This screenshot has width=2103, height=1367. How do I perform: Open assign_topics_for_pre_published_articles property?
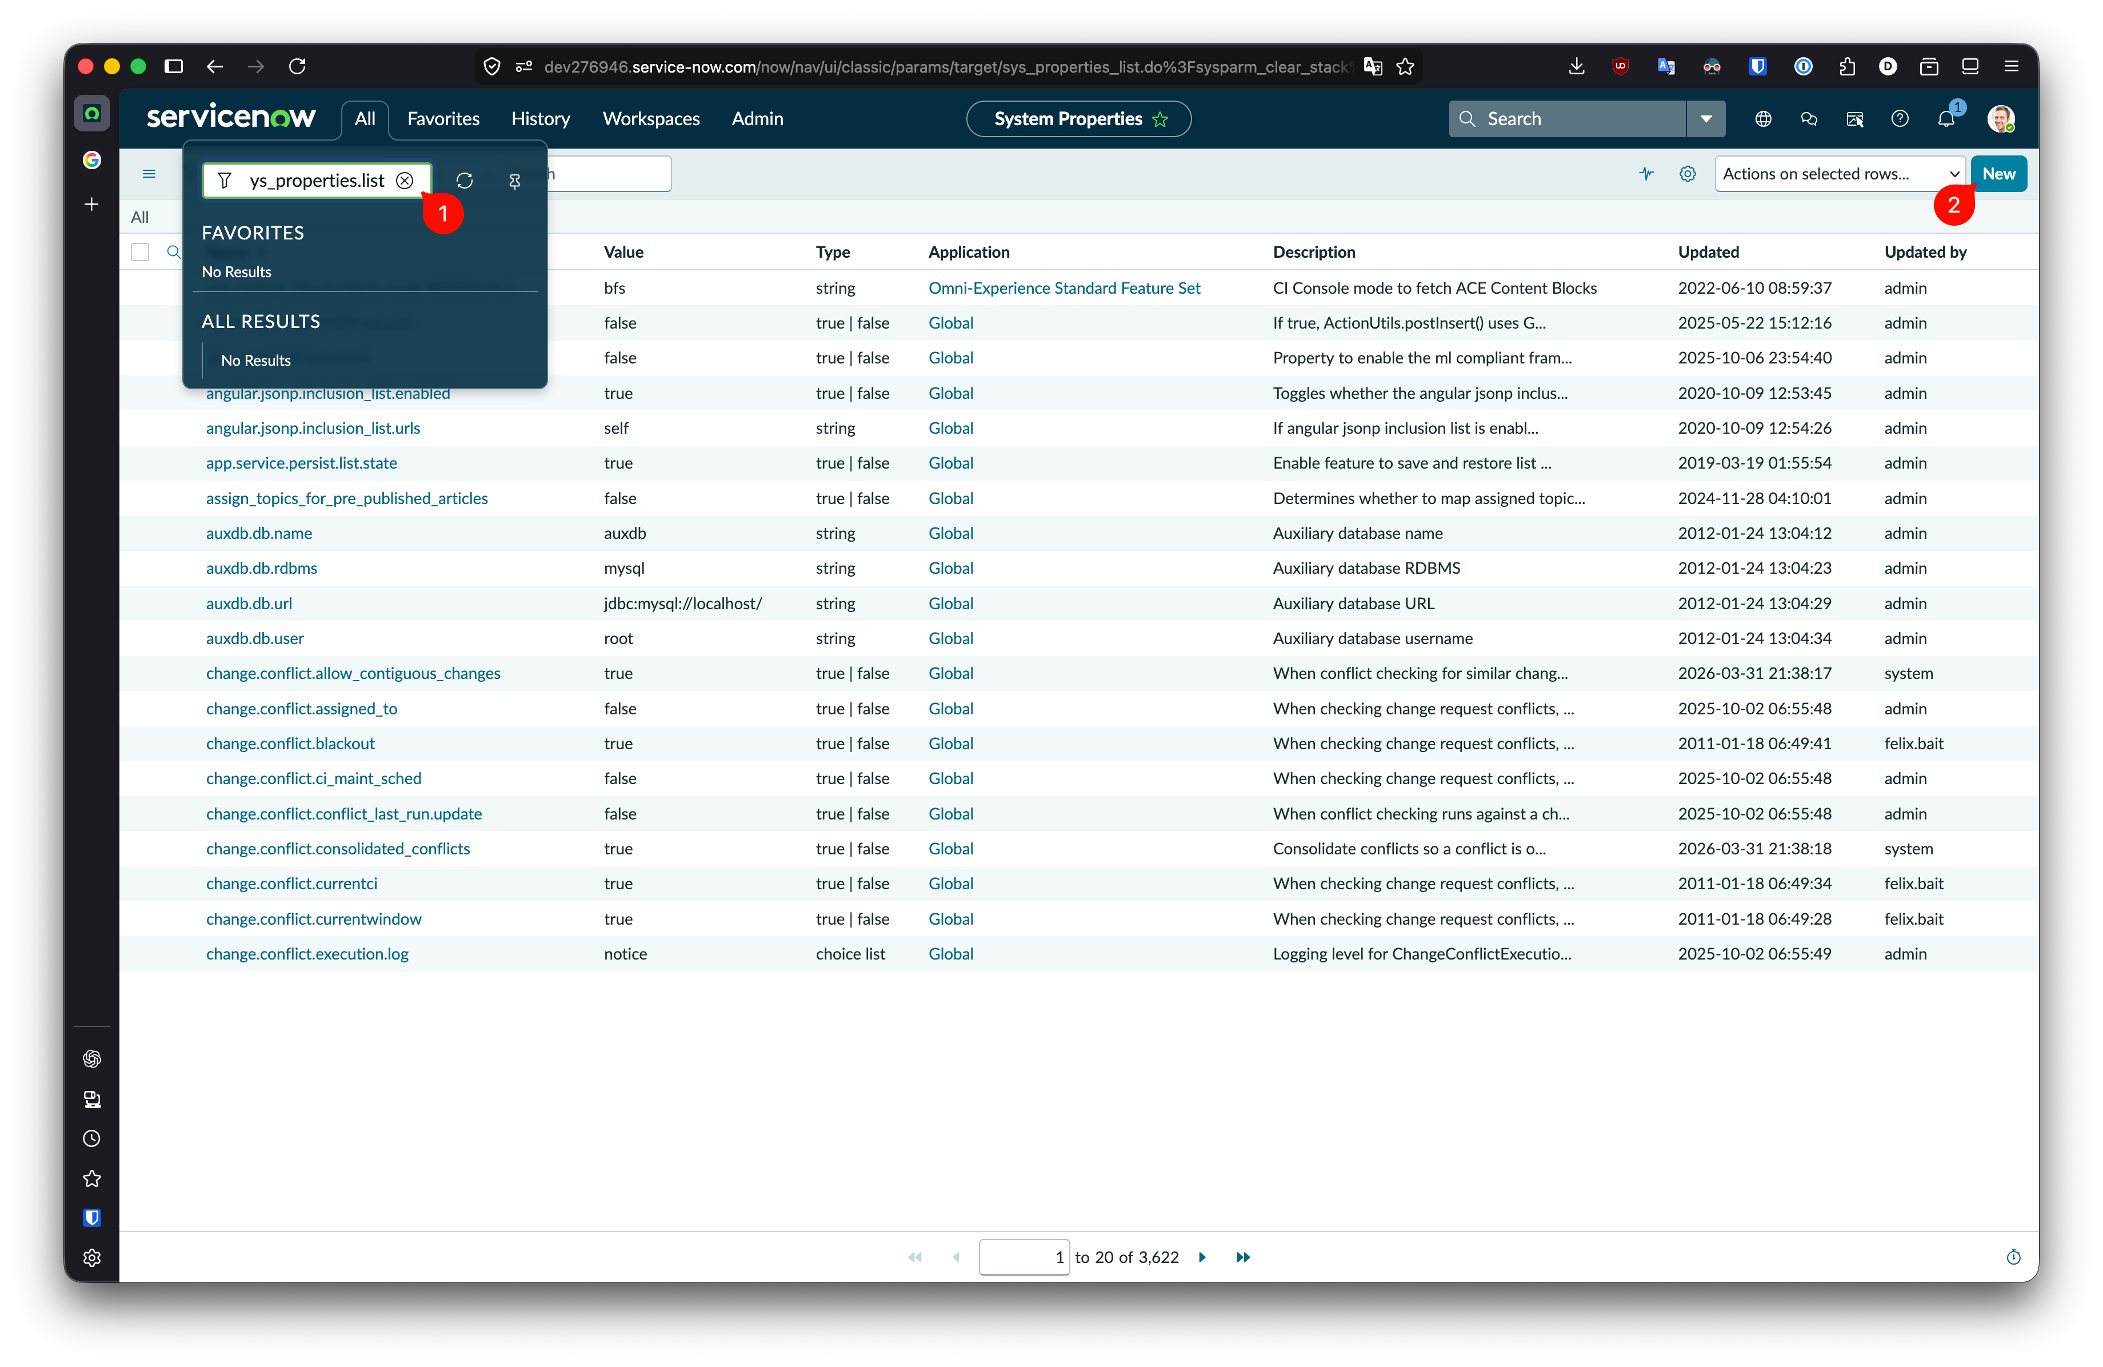[x=347, y=498]
